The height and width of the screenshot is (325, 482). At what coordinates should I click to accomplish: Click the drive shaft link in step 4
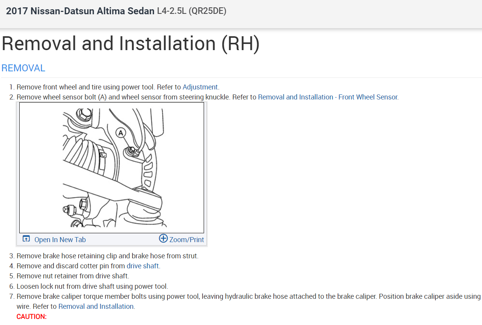[142, 266]
